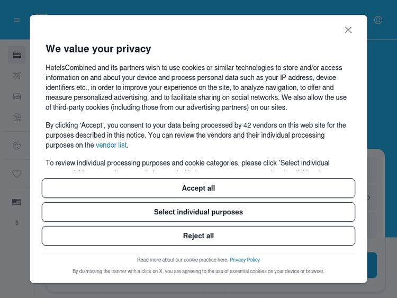Viewport: 397px width, 298px height.
Task: Open saved trips heart icon
Action: 17,174
